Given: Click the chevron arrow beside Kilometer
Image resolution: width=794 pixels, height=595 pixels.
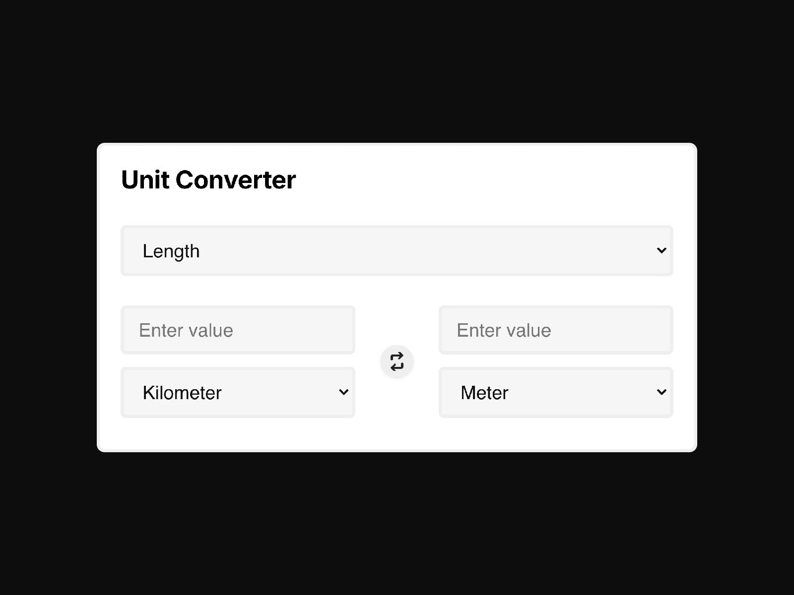Looking at the screenshot, I should point(343,392).
